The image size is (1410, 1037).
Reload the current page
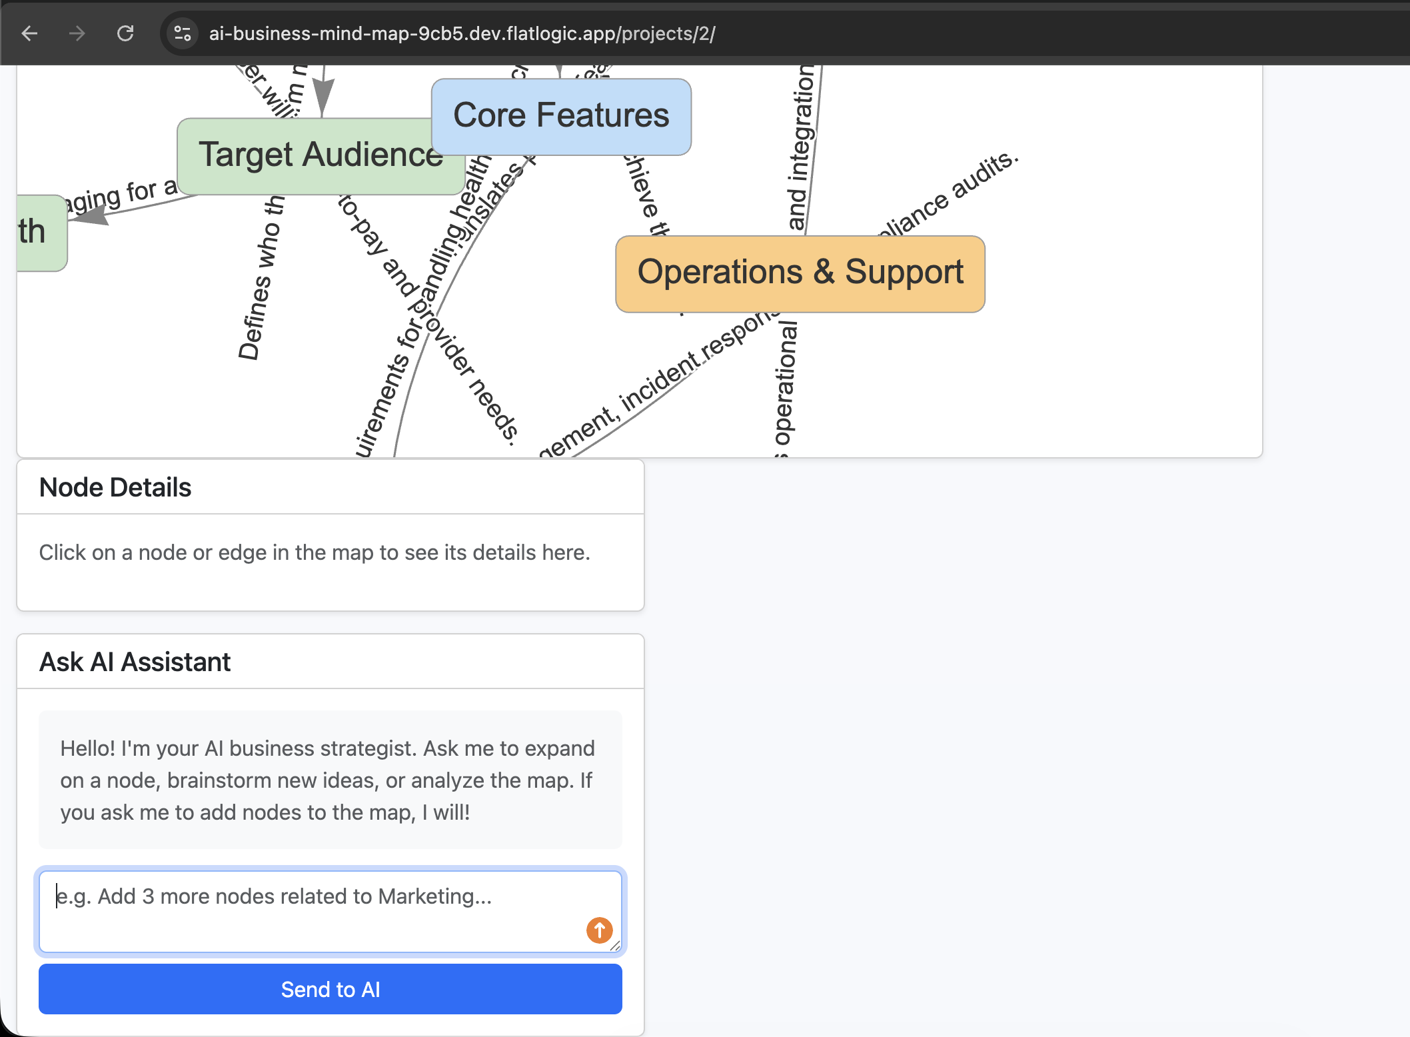point(125,33)
